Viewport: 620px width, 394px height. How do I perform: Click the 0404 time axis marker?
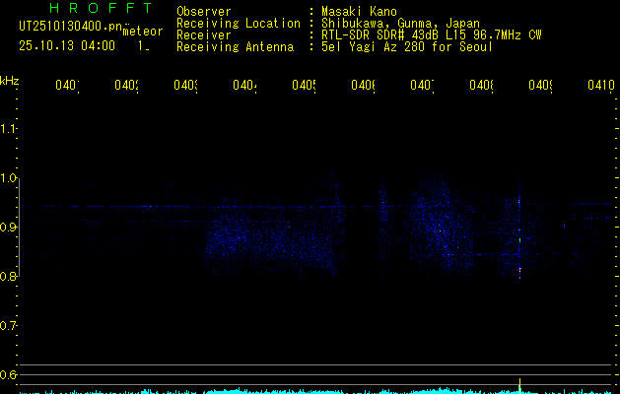244,85
